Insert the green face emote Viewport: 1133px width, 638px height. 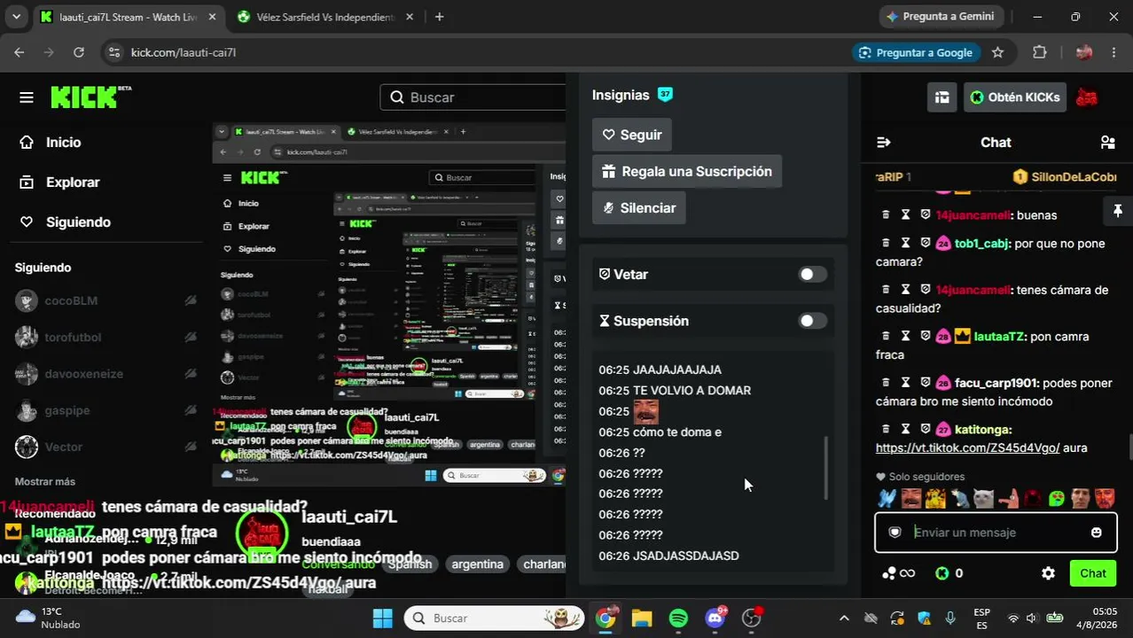[x=1057, y=499]
